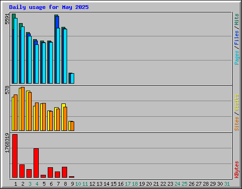
Task: Select the red KBytes bar for day 4
Action: 36,163
